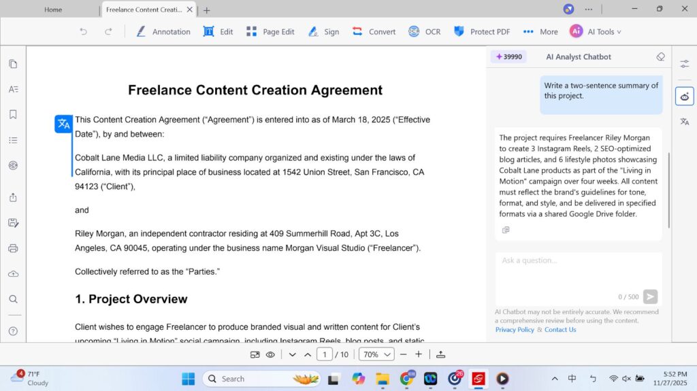Toggle the properties sliders panel icon
The image size is (697, 391).
point(684,64)
